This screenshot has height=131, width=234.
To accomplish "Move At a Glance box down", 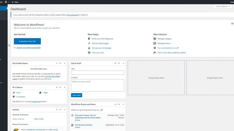I will click(x=60, y=87).
